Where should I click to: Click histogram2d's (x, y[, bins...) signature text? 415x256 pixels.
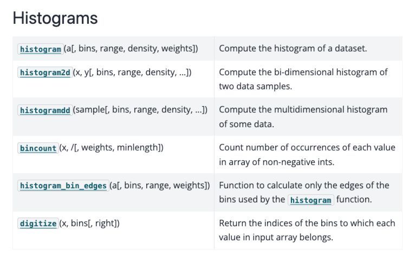[x=132, y=72]
